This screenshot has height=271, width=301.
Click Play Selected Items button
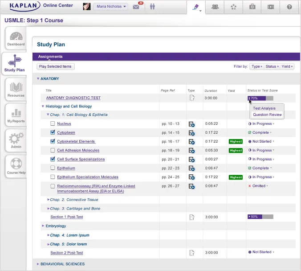click(x=55, y=66)
